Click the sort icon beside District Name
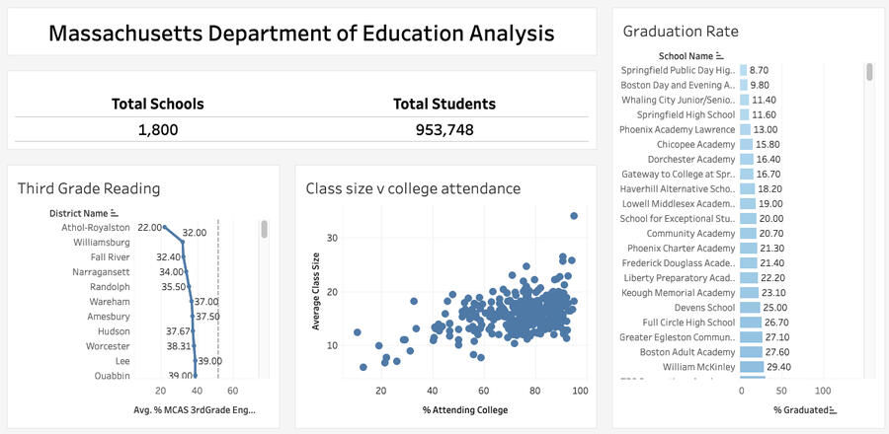 [115, 213]
